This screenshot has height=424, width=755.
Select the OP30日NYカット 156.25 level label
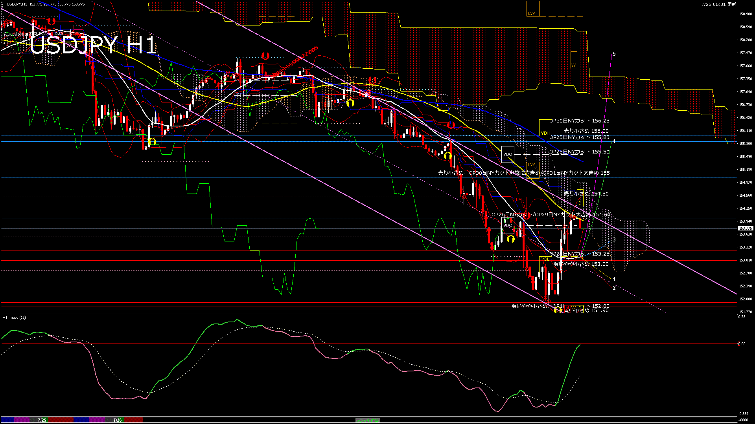pos(579,121)
